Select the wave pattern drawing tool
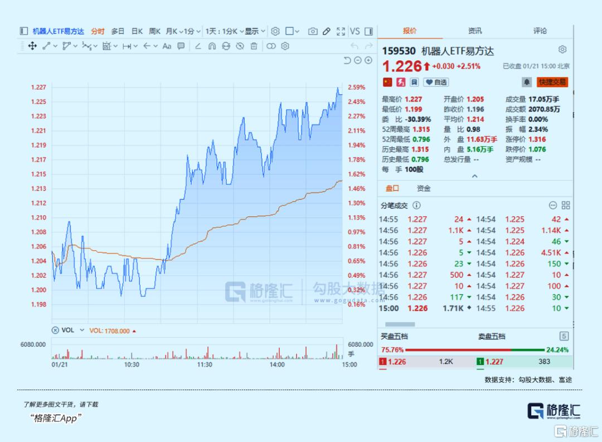 click(86, 46)
